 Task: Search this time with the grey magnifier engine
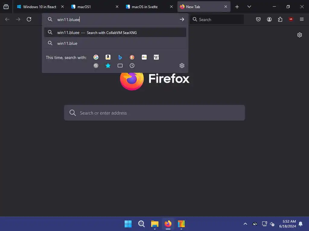pyautogui.click(x=96, y=66)
